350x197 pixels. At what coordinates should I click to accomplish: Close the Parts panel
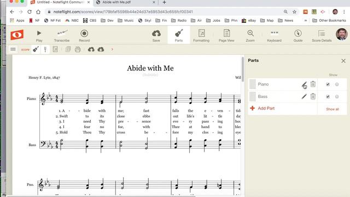[x=343, y=61]
